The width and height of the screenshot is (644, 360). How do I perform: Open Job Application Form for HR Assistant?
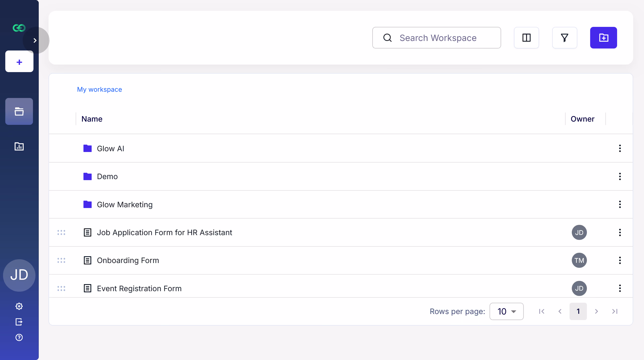tap(164, 232)
